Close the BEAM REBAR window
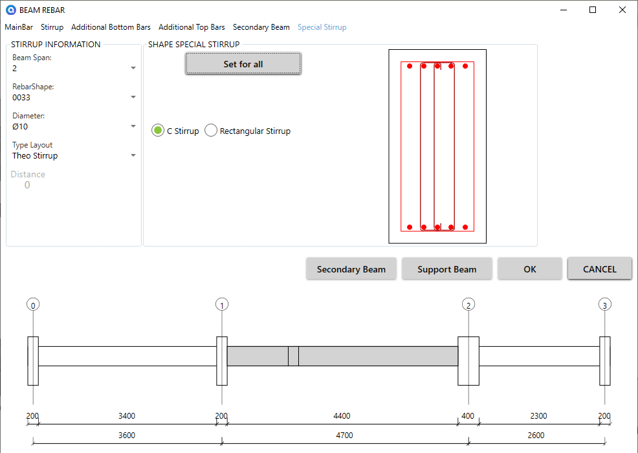The width and height of the screenshot is (638, 453). (622, 10)
